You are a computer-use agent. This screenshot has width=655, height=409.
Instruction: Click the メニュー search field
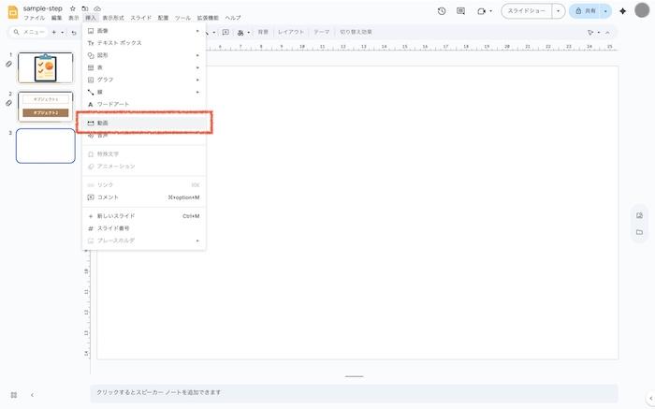(x=29, y=32)
